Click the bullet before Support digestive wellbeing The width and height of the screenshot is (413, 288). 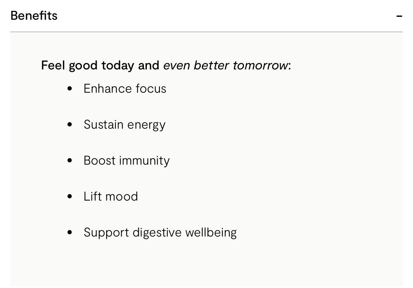coord(70,232)
